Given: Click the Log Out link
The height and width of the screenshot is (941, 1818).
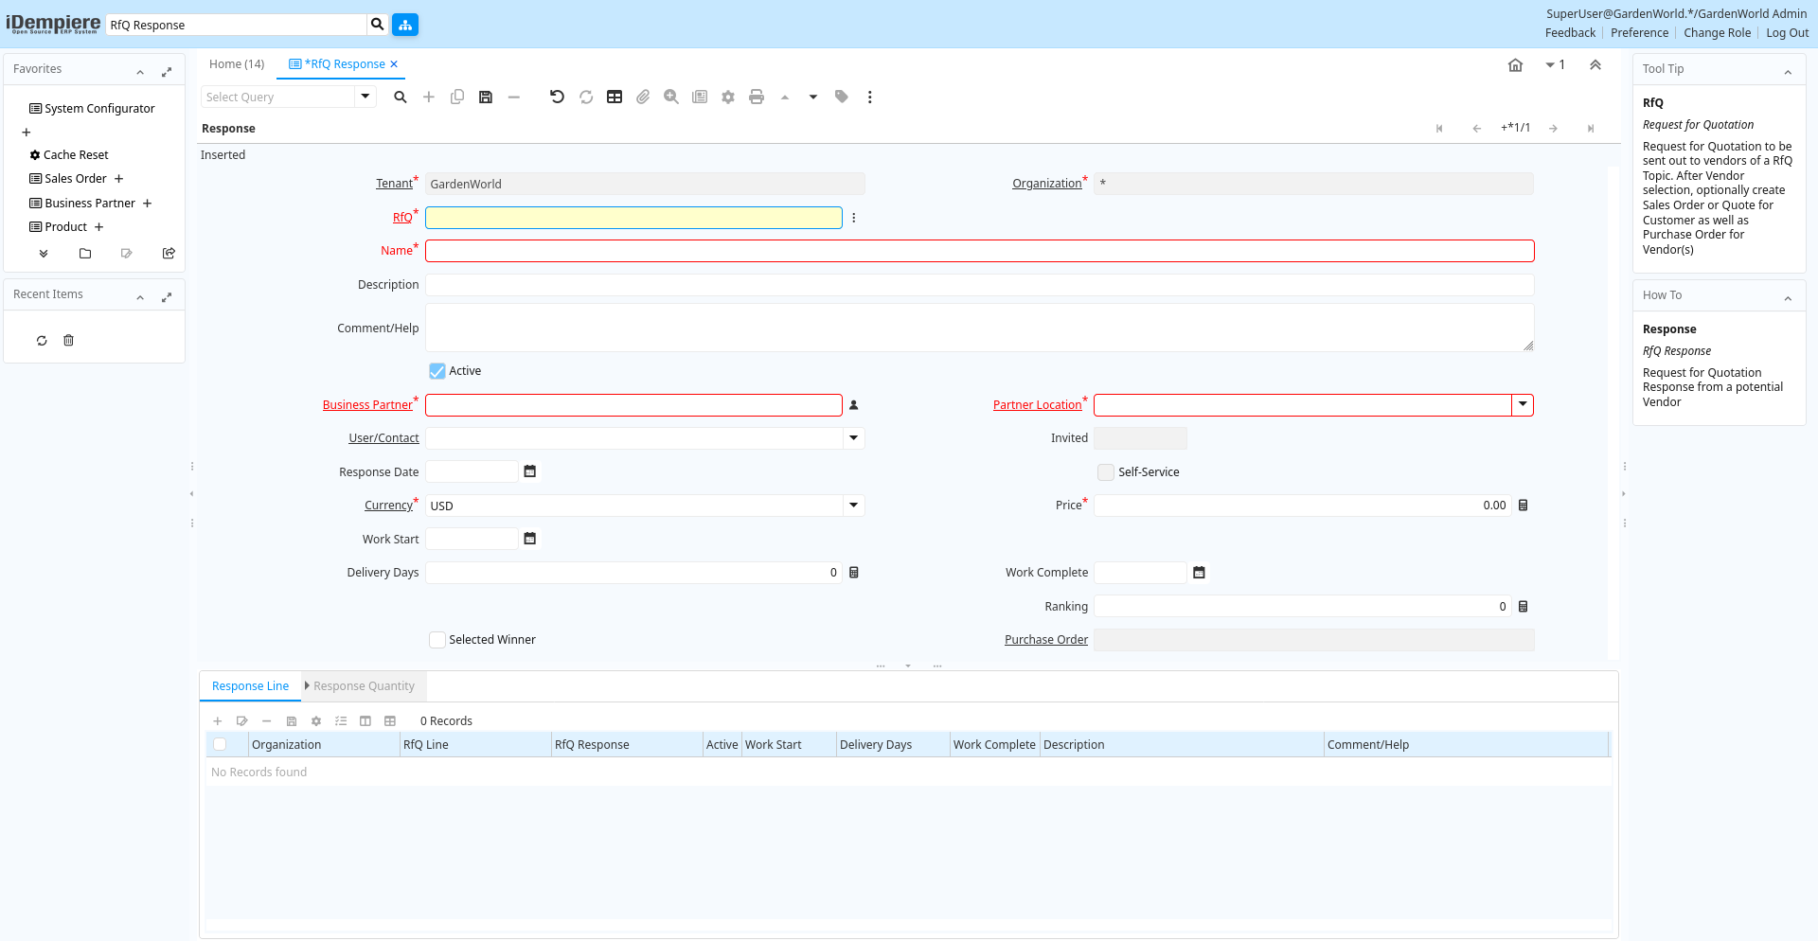Looking at the screenshot, I should (x=1787, y=33).
